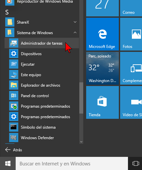Click the Explorador de archivos folder icon
This screenshot has height=170, width=142.
[x=14, y=85]
